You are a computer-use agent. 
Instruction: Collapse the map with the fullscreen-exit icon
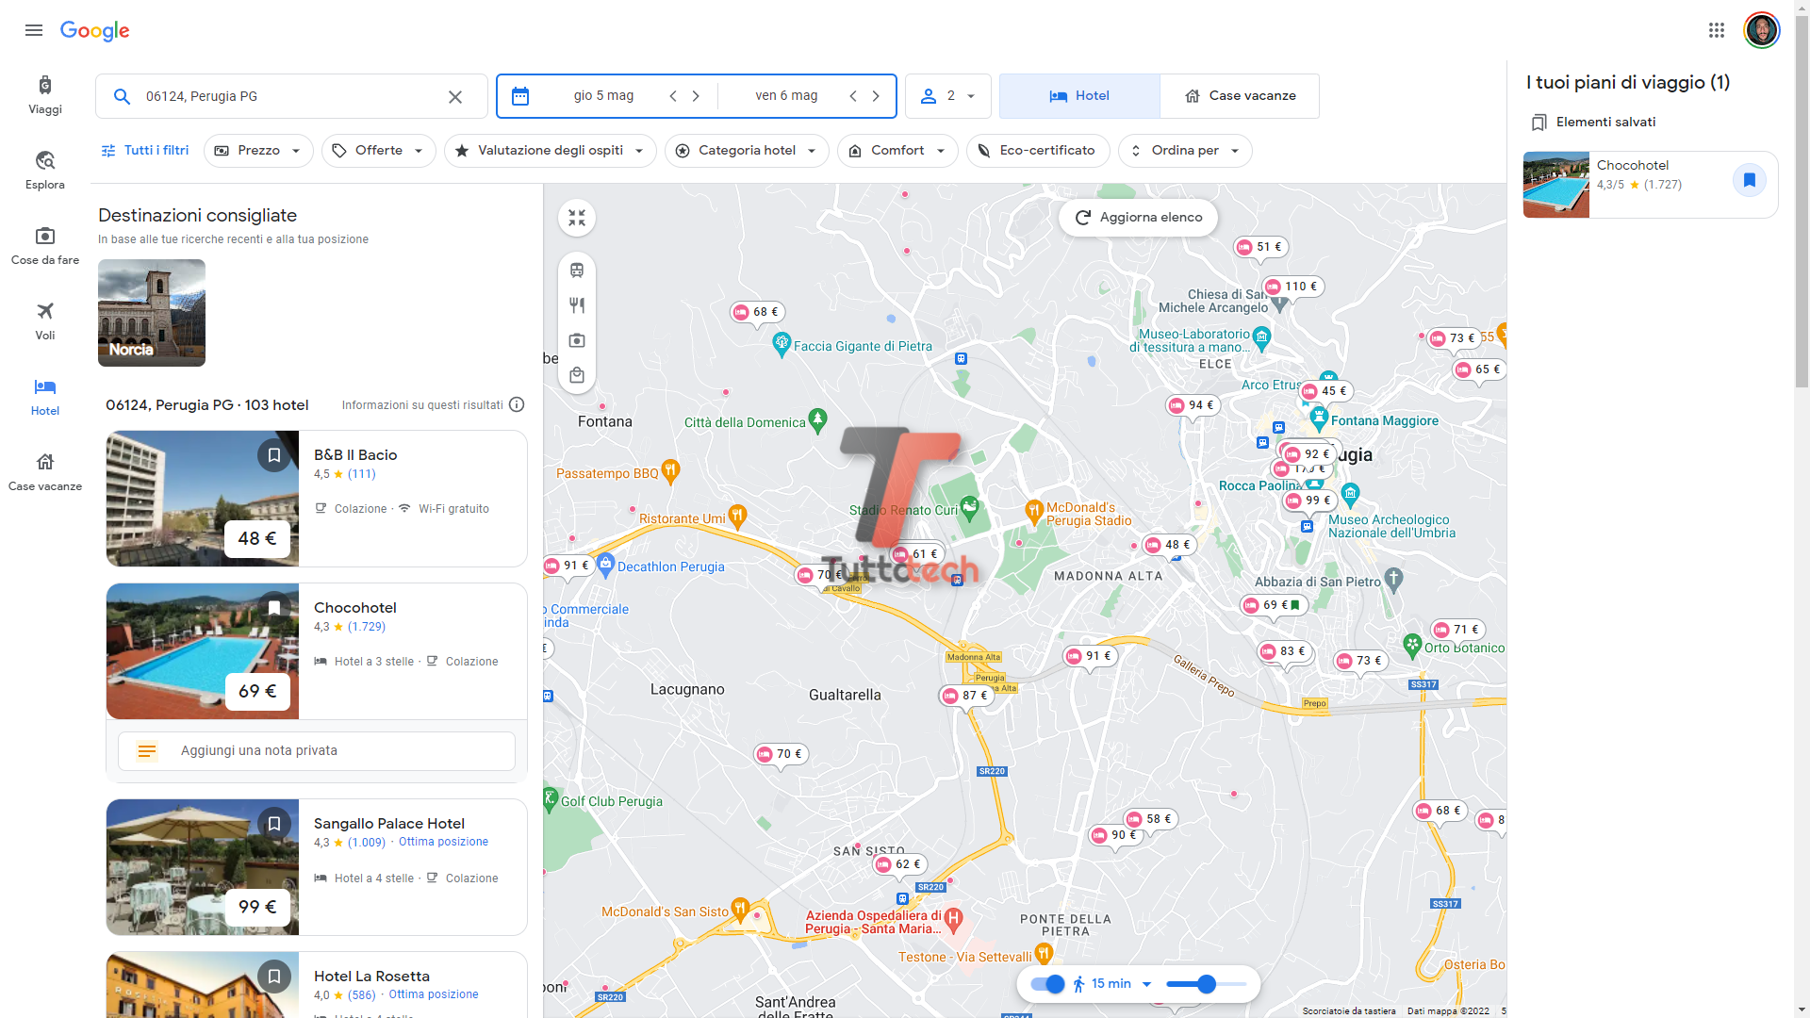point(577,218)
